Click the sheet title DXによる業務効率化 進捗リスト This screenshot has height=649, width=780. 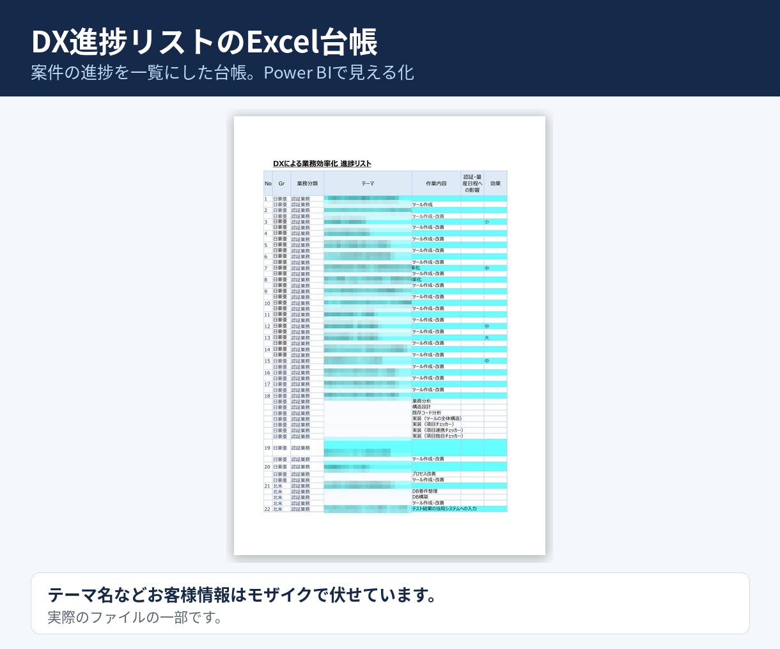click(x=322, y=164)
